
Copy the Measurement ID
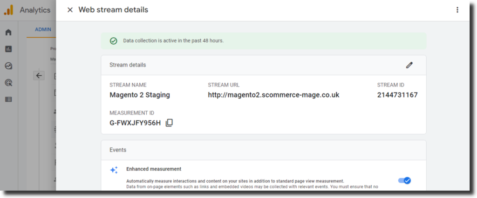click(x=169, y=123)
